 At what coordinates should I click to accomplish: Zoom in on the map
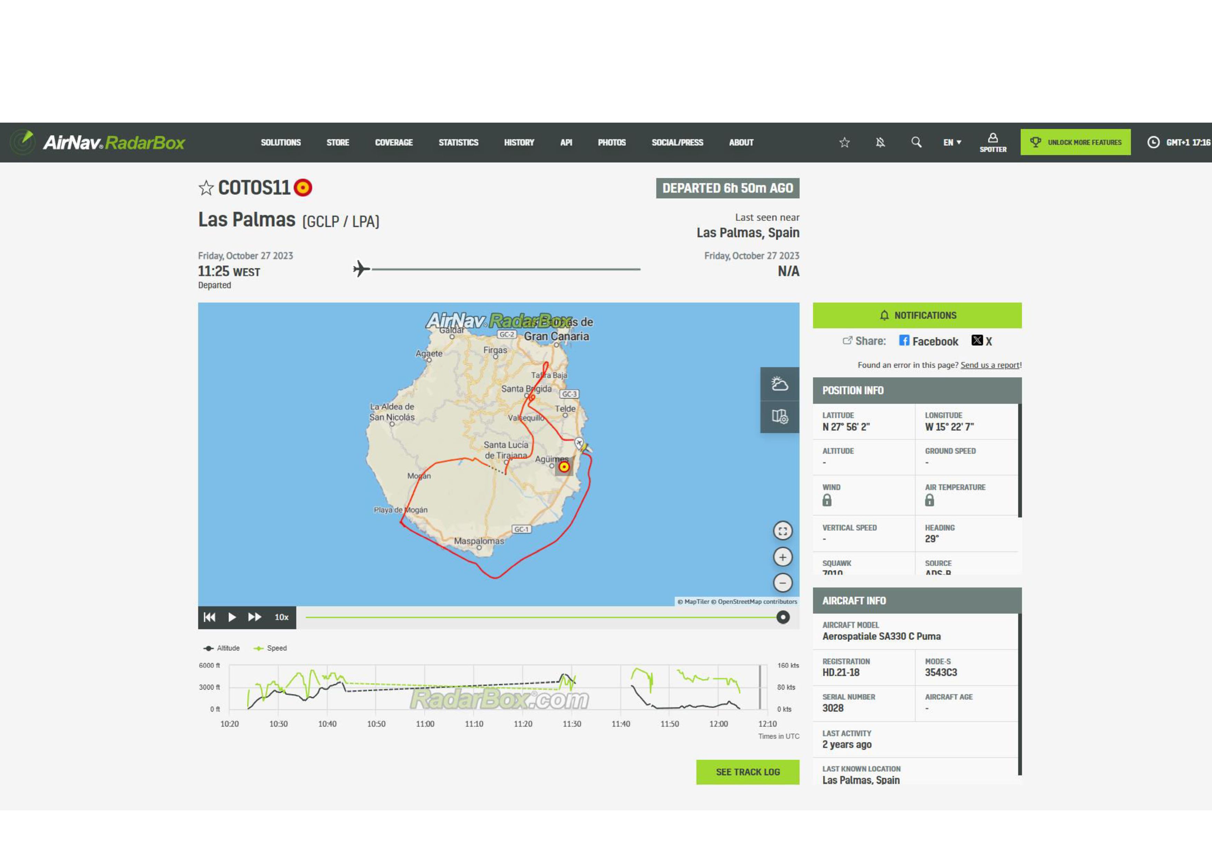(782, 557)
